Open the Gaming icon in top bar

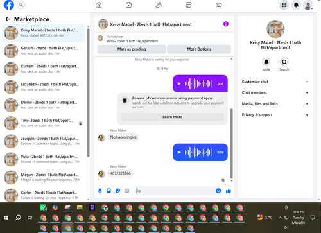click(x=218, y=5)
